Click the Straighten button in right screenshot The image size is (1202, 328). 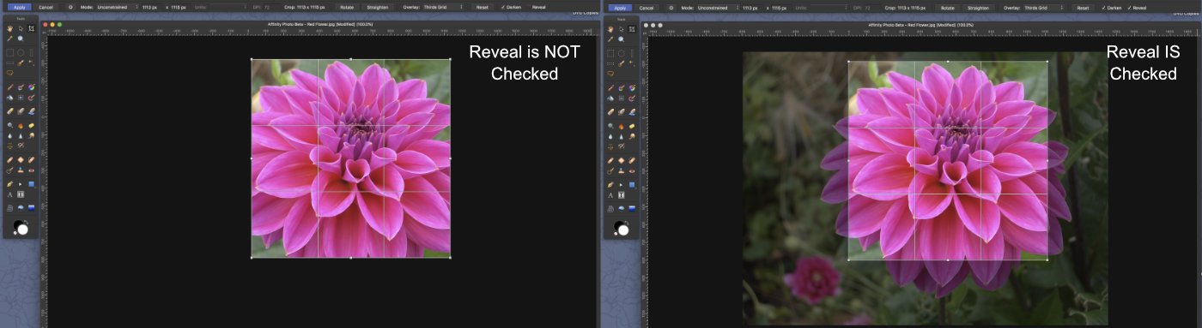coord(979,7)
